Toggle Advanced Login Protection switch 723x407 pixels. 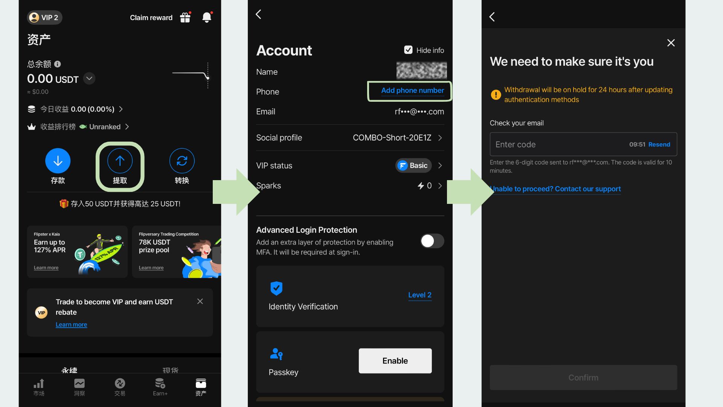tap(432, 241)
